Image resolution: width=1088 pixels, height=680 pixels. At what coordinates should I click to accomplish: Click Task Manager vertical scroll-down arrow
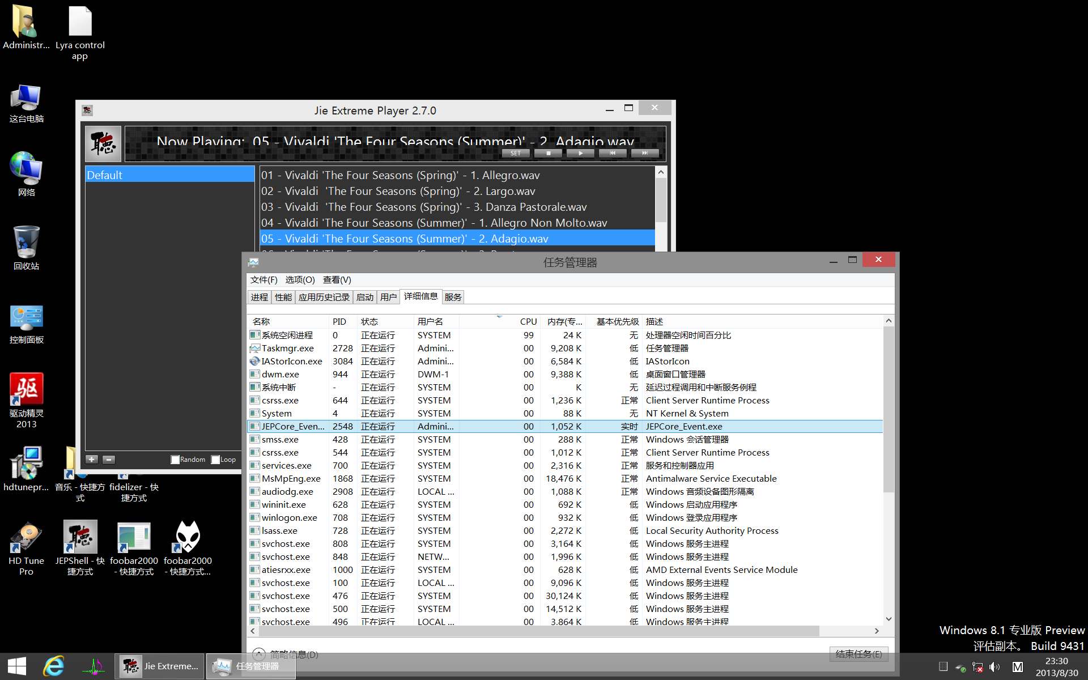point(888,619)
